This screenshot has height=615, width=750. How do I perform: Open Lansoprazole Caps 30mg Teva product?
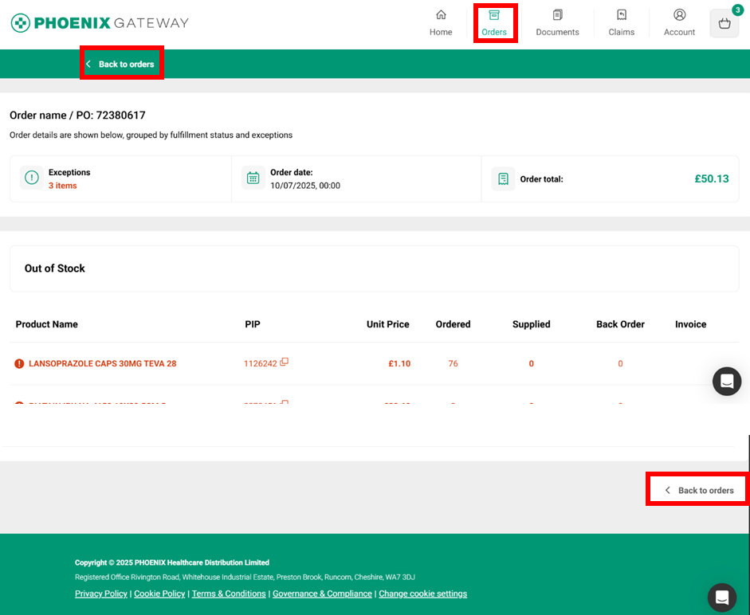click(x=102, y=363)
